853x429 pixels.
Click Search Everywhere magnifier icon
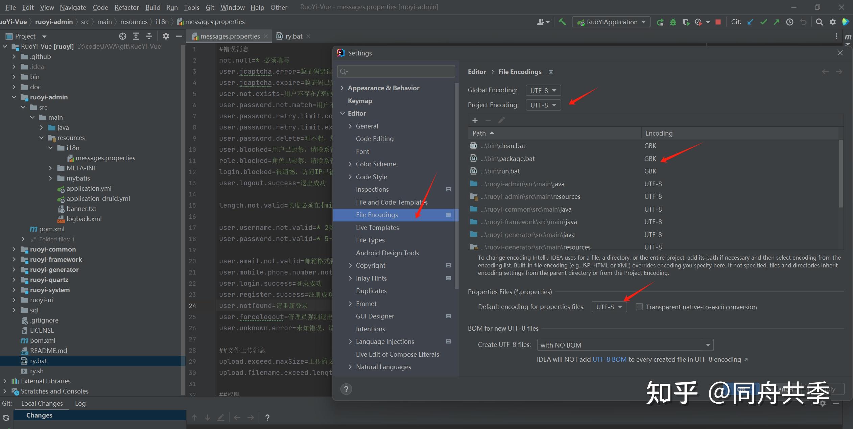[x=819, y=22]
